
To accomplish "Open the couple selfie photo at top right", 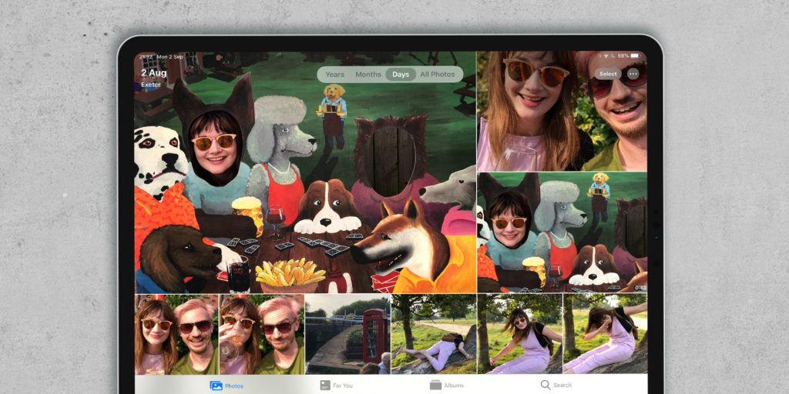I will click(x=562, y=111).
